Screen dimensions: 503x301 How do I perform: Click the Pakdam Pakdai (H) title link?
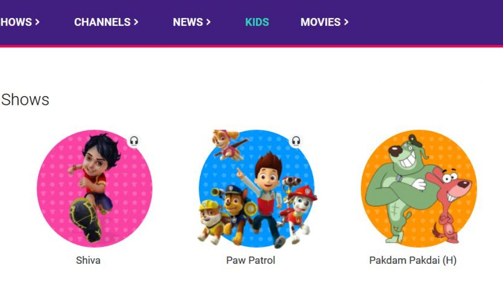click(413, 260)
